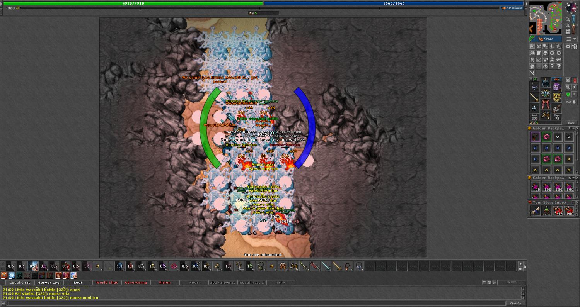
Task: Open the Zbakajewszy private chat tab
Action: (223, 283)
